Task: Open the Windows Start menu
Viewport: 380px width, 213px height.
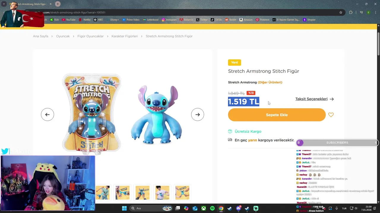Action: pyautogui.click(x=124, y=208)
